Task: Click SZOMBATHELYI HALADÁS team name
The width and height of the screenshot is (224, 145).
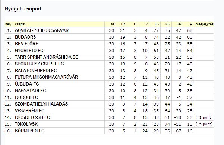Action: point(41,104)
